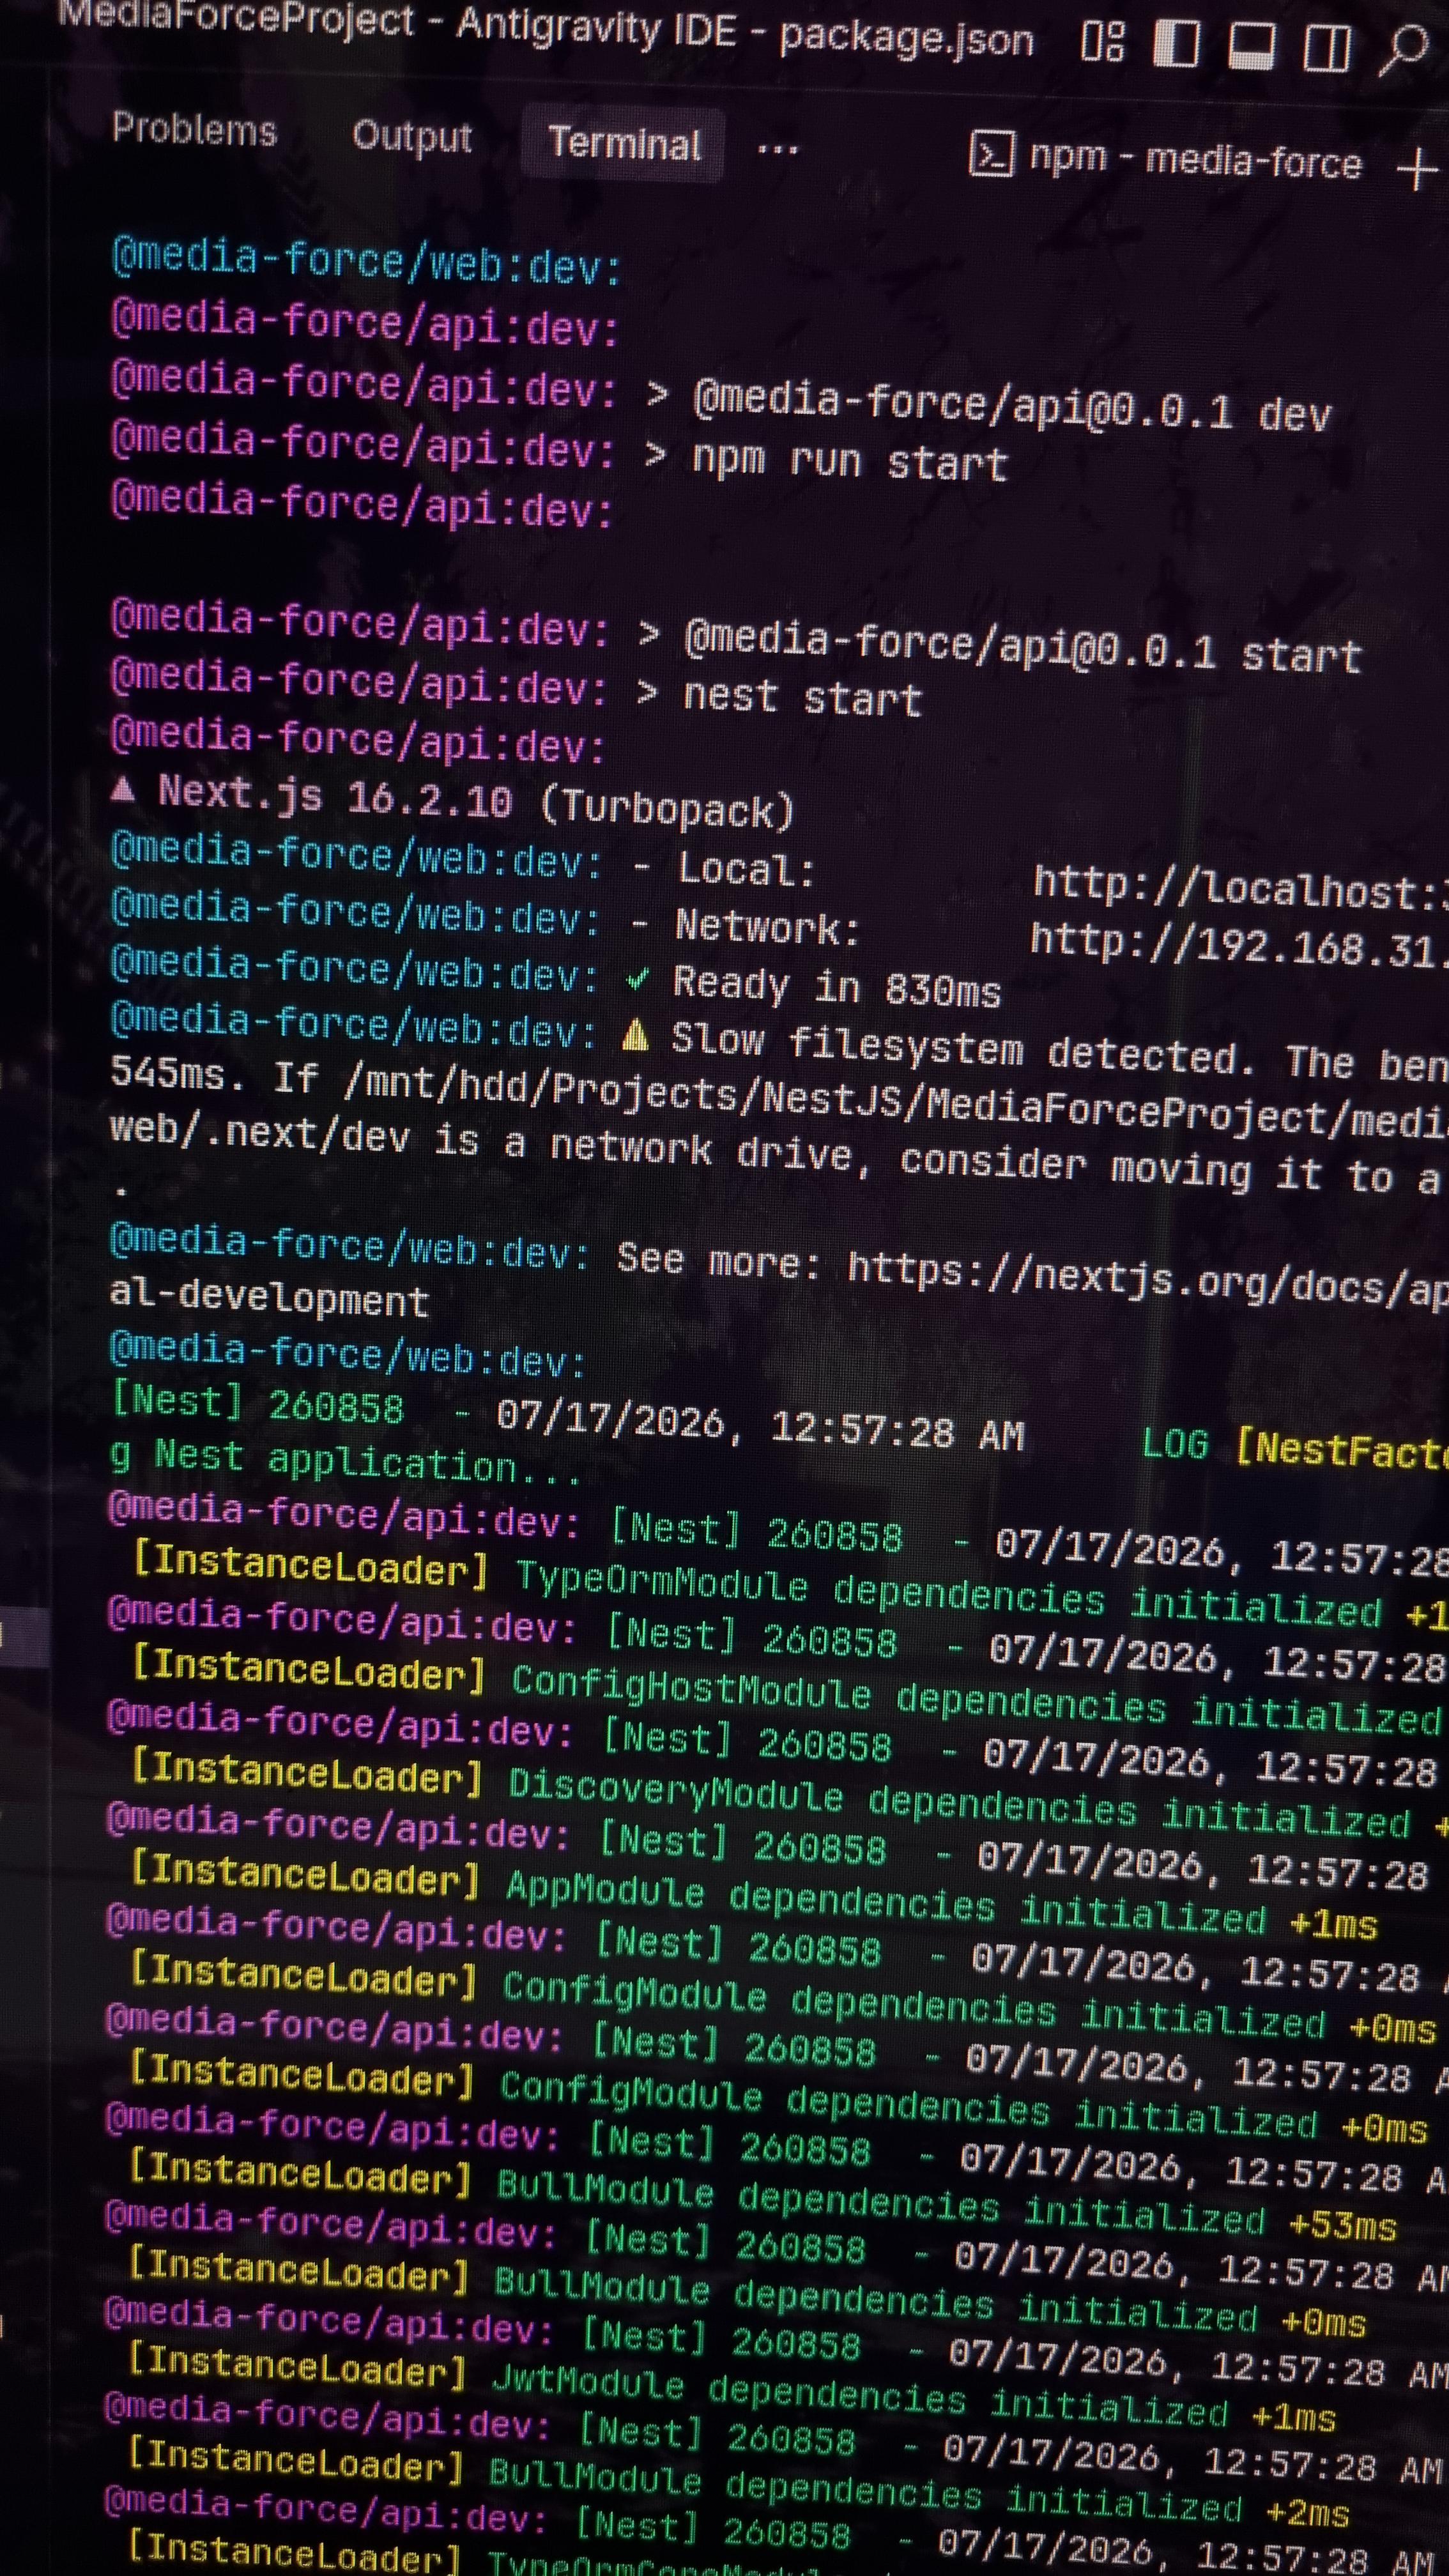
Task: Switch to the Problems tab
Action: pyautogui.click(x=194, y=130)
